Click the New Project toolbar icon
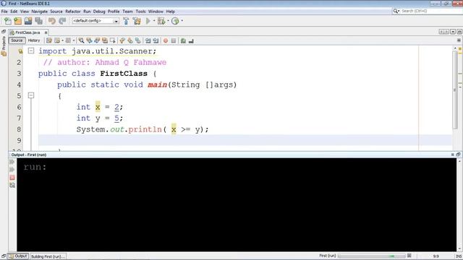This screenshot has width=463, height=260. coord(17,21)
